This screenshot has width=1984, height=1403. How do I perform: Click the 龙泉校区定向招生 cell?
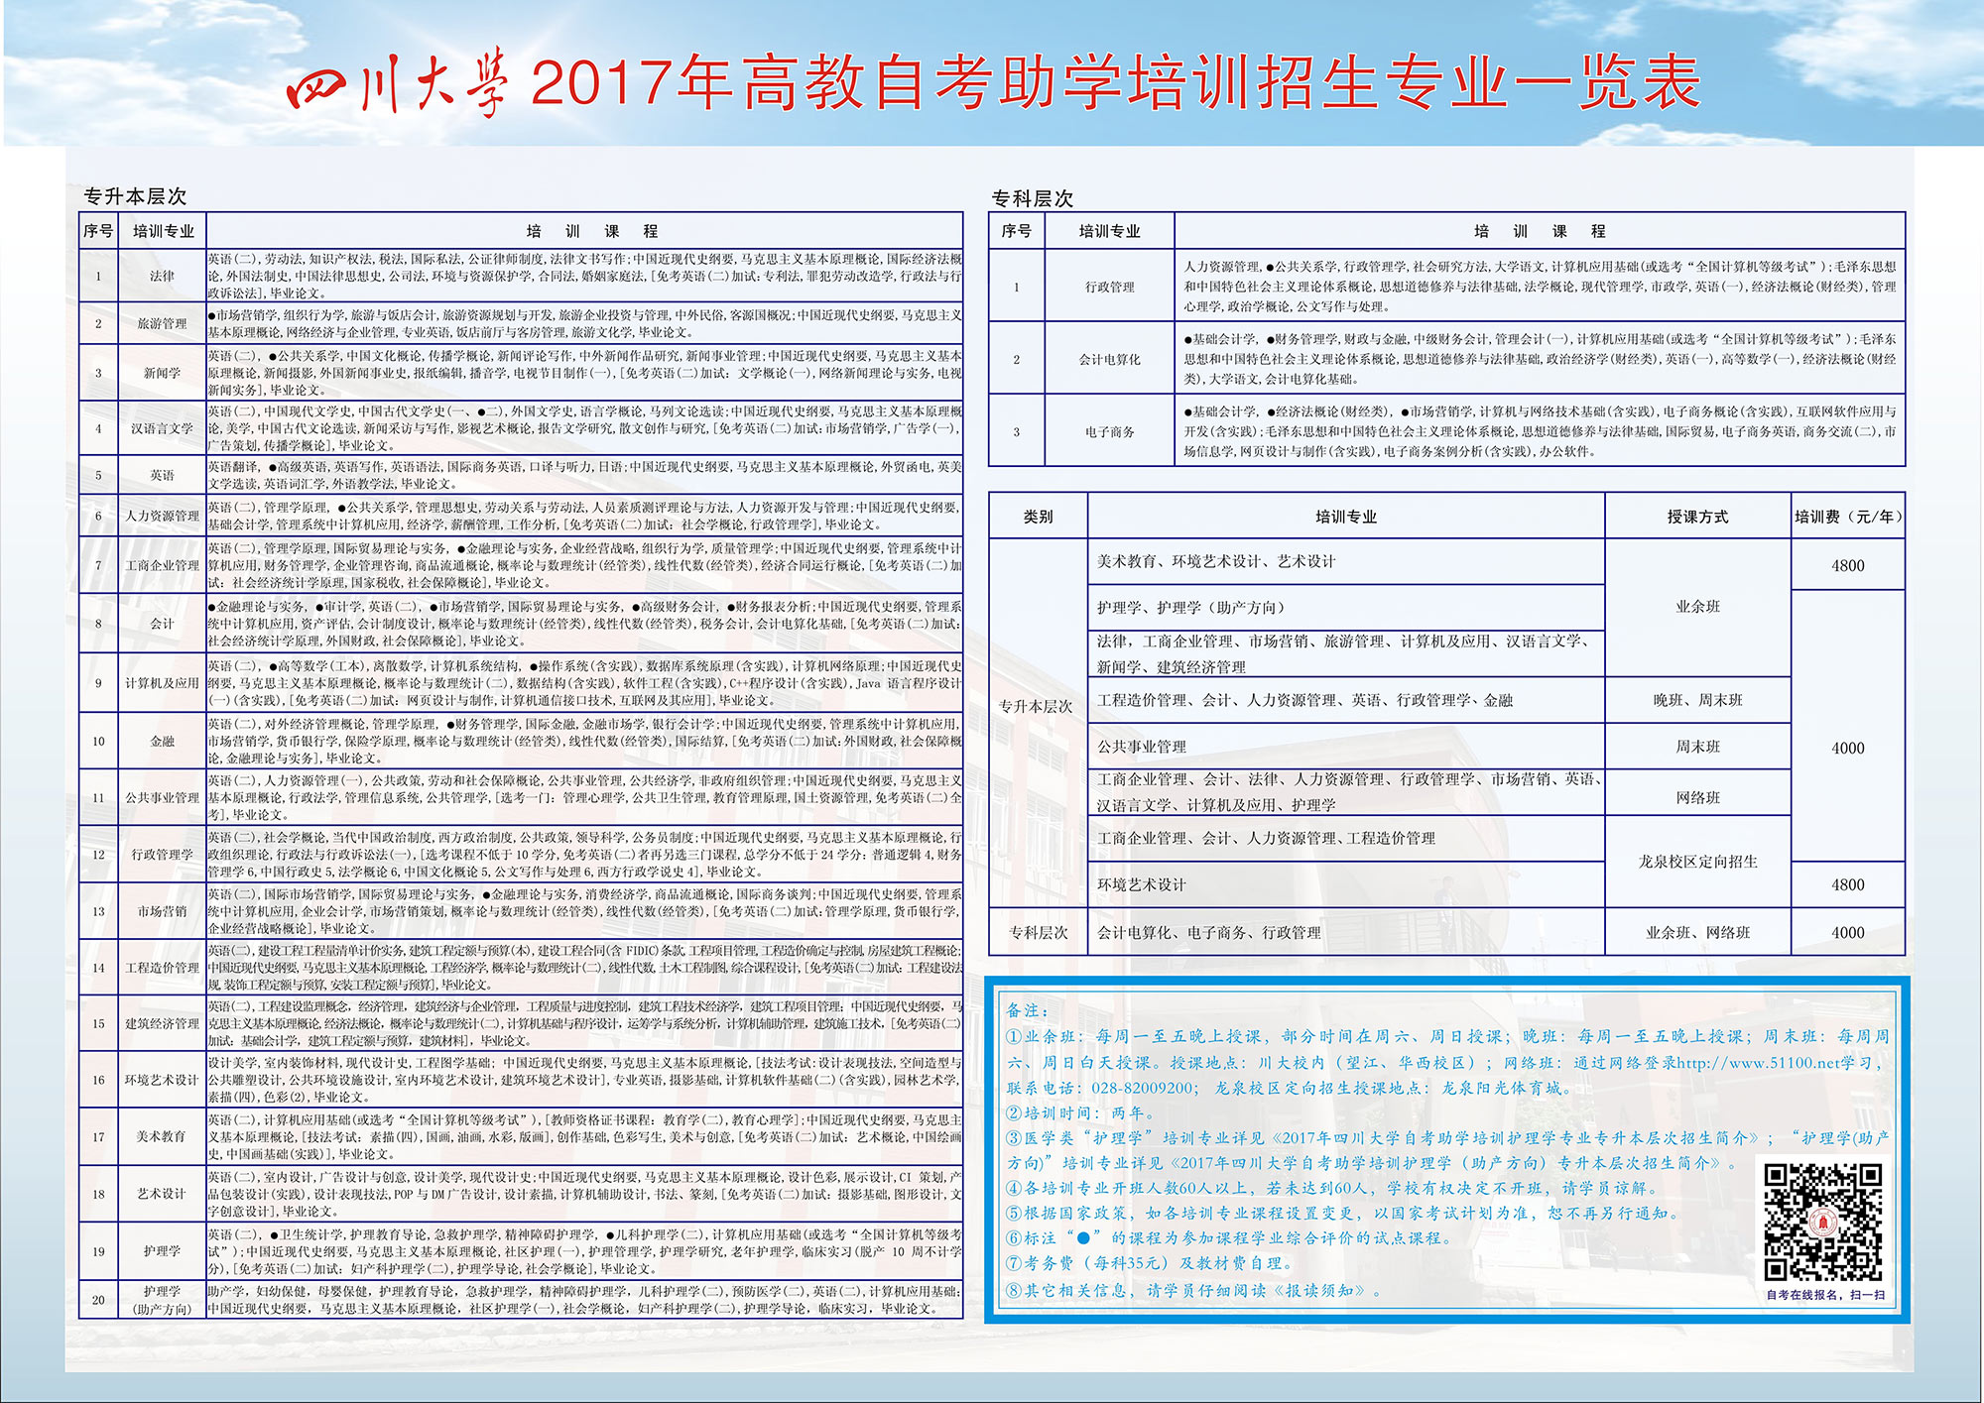point(1697,862)
